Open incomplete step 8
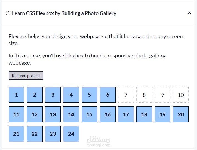 click(x=144, y=95)
